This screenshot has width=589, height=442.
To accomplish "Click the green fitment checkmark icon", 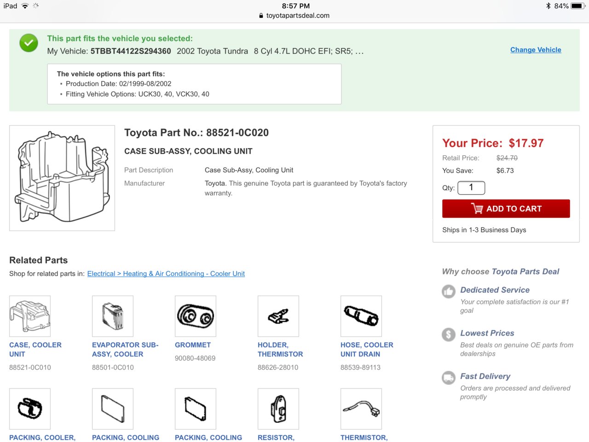I will (29, 43).
